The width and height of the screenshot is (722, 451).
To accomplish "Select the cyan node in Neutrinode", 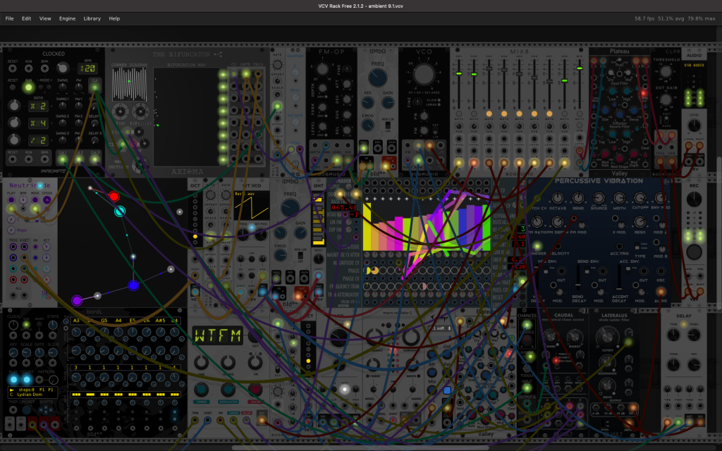I will point(120,211).
